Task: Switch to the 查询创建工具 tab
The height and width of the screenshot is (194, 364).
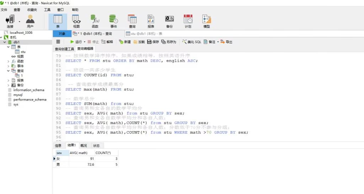Action: (64, 49)
